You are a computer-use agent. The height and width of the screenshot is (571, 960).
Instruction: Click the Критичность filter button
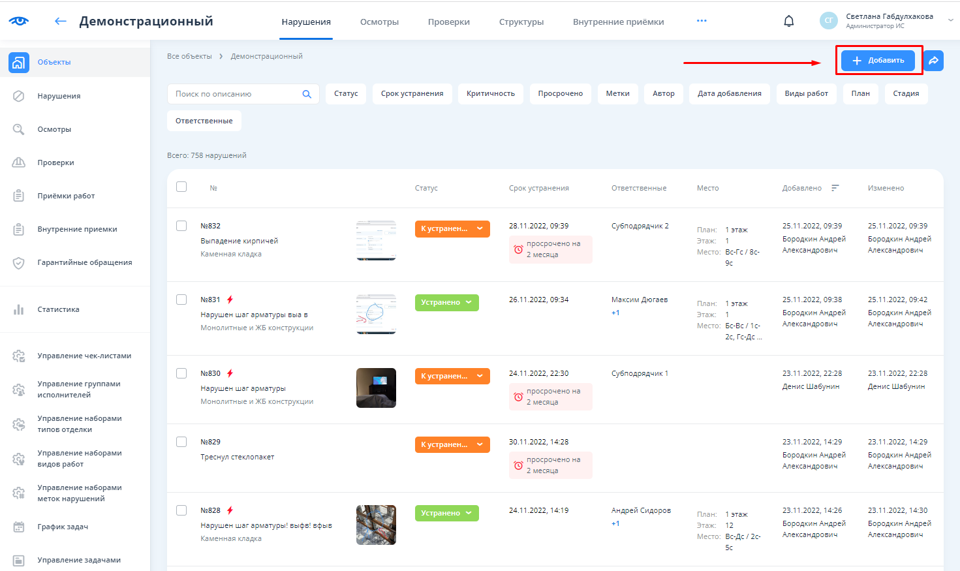point(490,94)
